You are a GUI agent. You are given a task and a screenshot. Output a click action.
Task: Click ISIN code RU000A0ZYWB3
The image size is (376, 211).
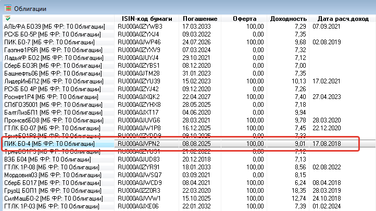pyautogui.click(x=140, y=27)
